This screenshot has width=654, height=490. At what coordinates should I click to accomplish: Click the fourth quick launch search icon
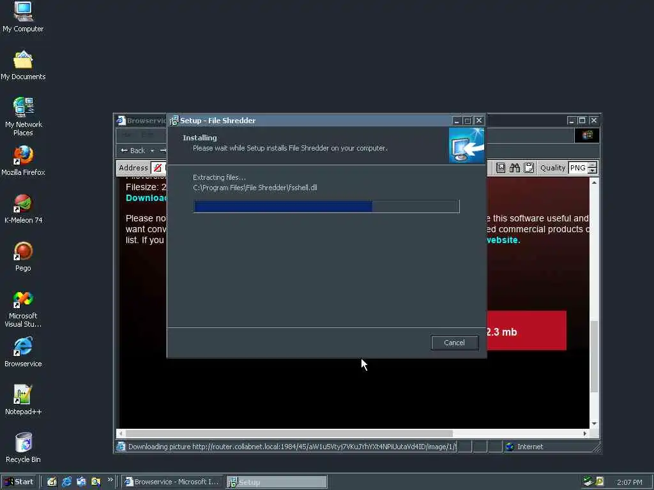(x=96, y=482)
